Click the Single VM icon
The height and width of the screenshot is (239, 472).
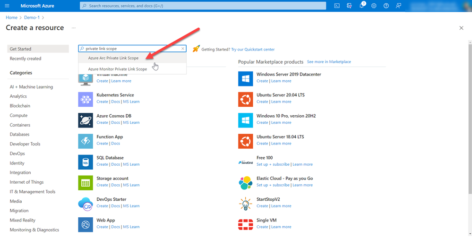click(x=246, y=224)
